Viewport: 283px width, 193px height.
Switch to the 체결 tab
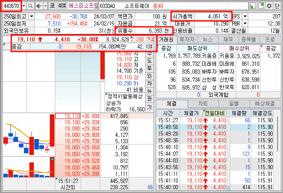click(172, 104)
